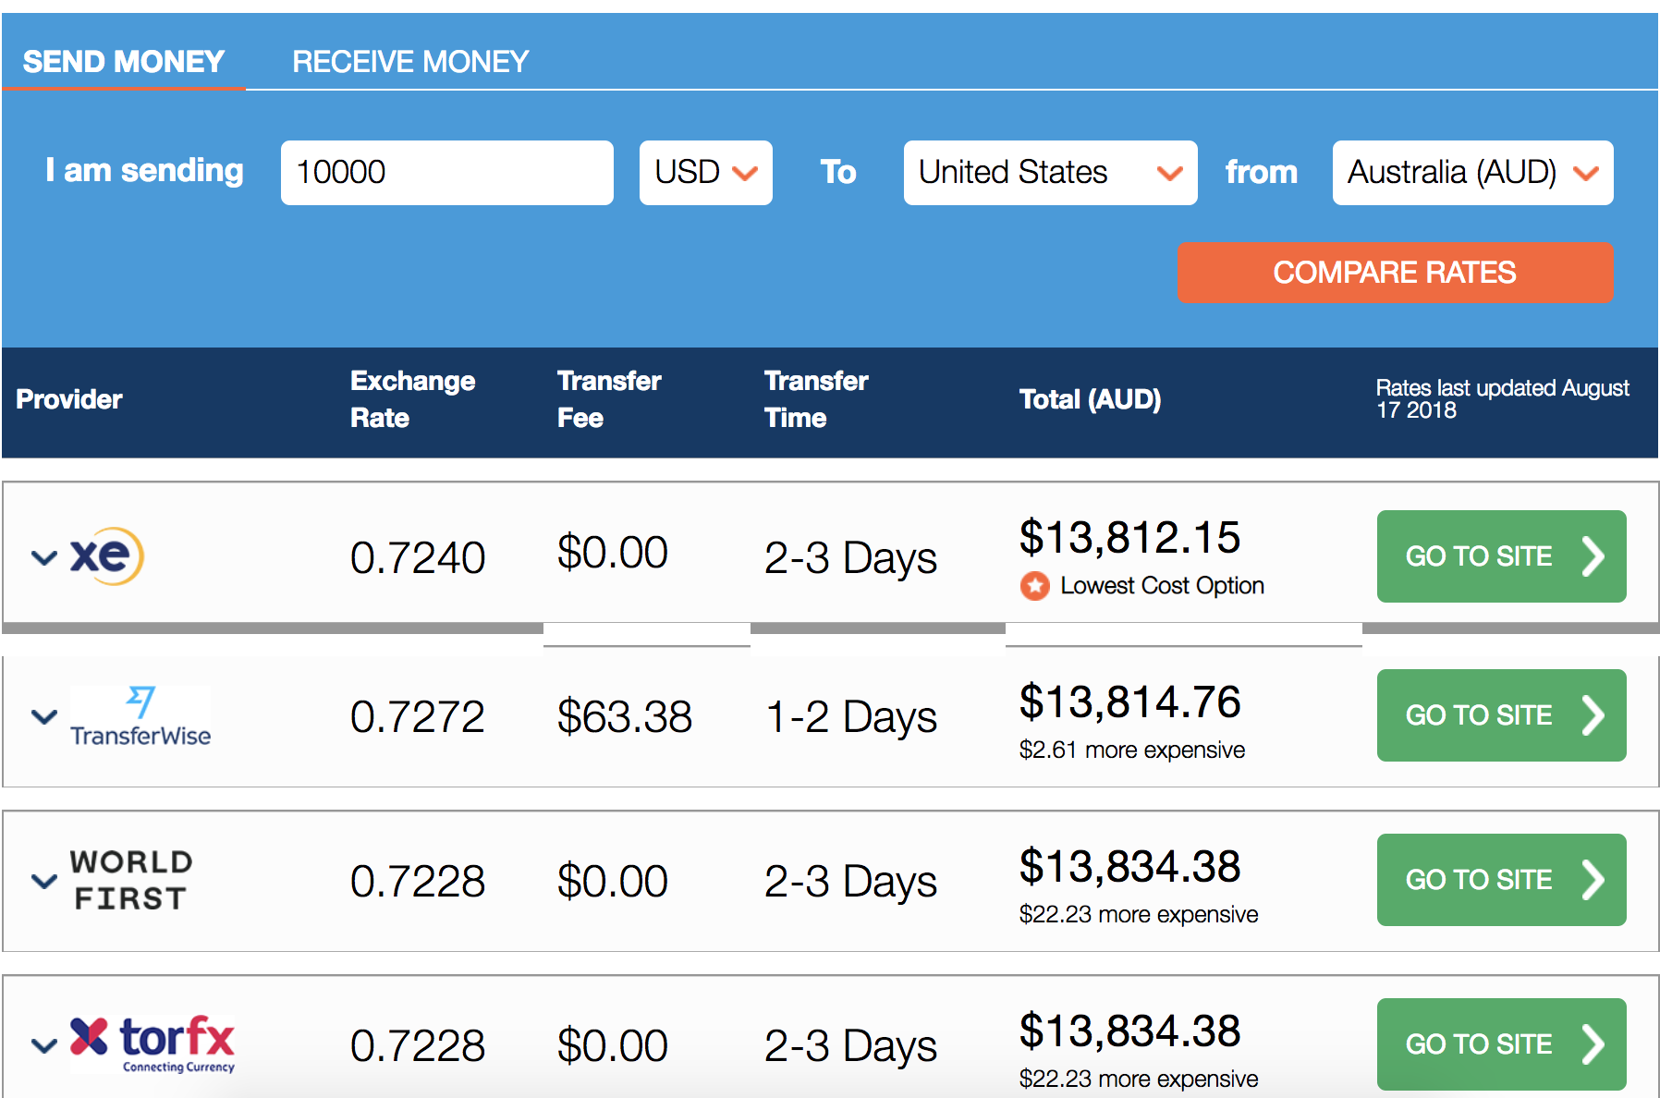This screenshot has height=1098, width=1660.
Task: Click the 1-2 Days transfer time
Action: 851,717
